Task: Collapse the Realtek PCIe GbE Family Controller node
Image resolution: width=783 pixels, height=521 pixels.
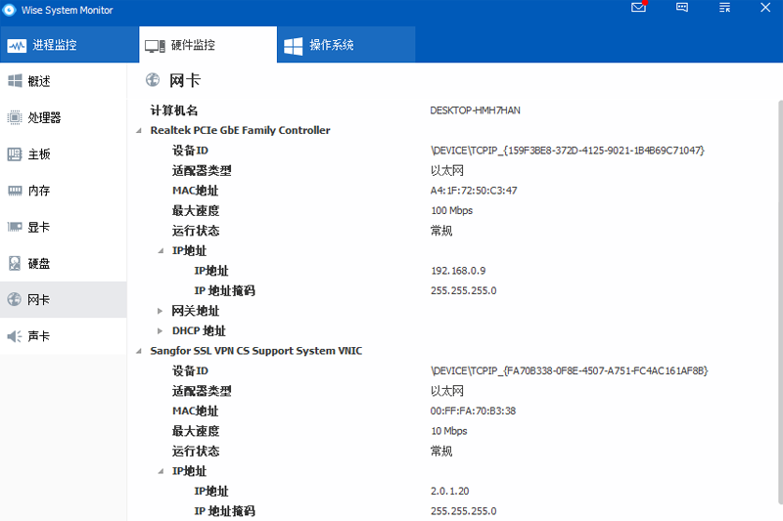Action: [x=139, y=130]
